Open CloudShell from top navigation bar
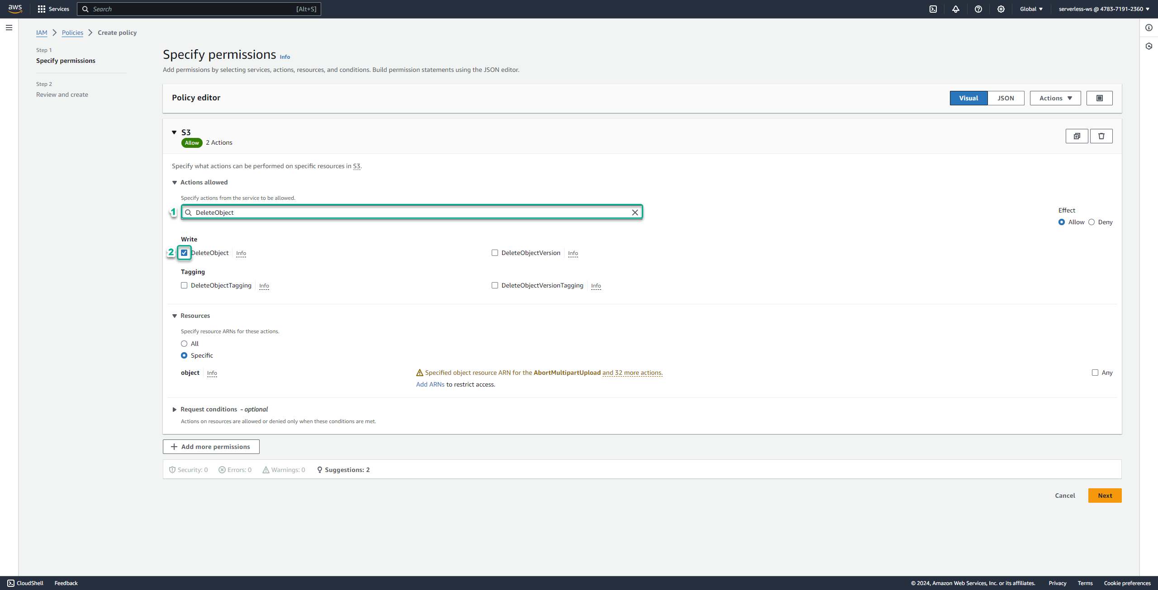1158x590 pixels. click(x=933, y=9)
